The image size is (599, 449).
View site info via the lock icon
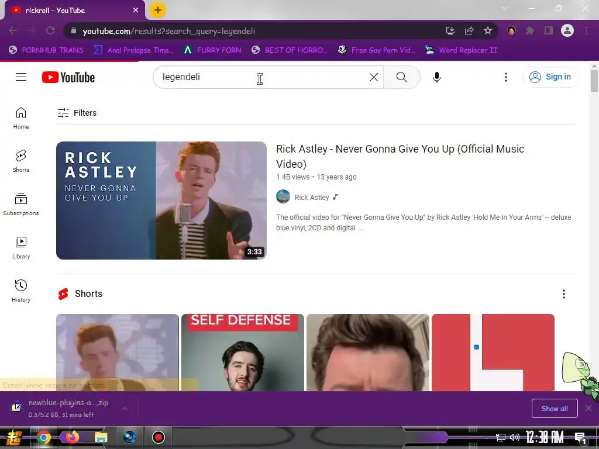click(74, 31)
